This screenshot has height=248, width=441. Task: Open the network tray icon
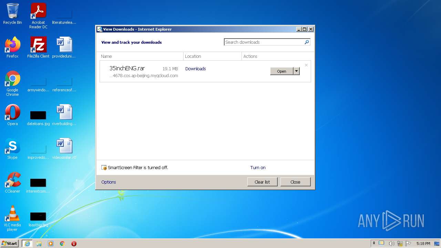tap(400, 244)
